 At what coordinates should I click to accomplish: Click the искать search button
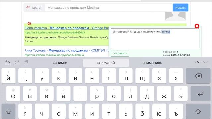[x=181, y=8]
